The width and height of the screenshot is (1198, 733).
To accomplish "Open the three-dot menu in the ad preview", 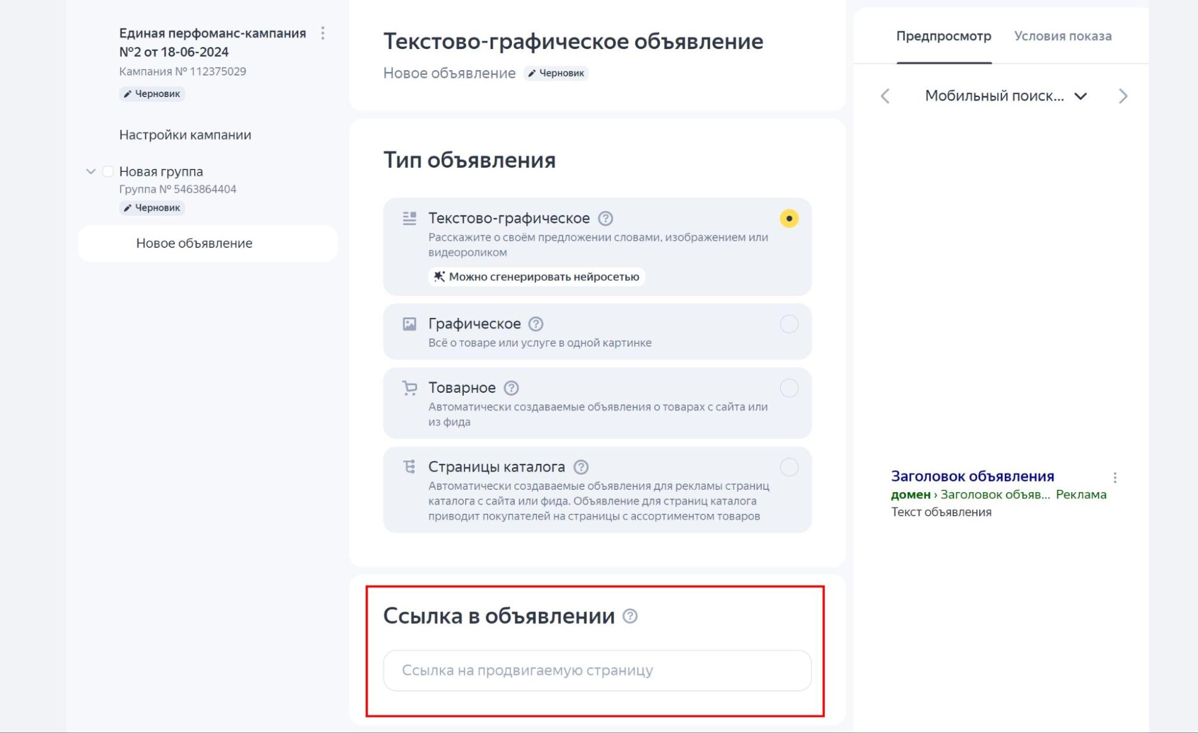I will 1115,477.
